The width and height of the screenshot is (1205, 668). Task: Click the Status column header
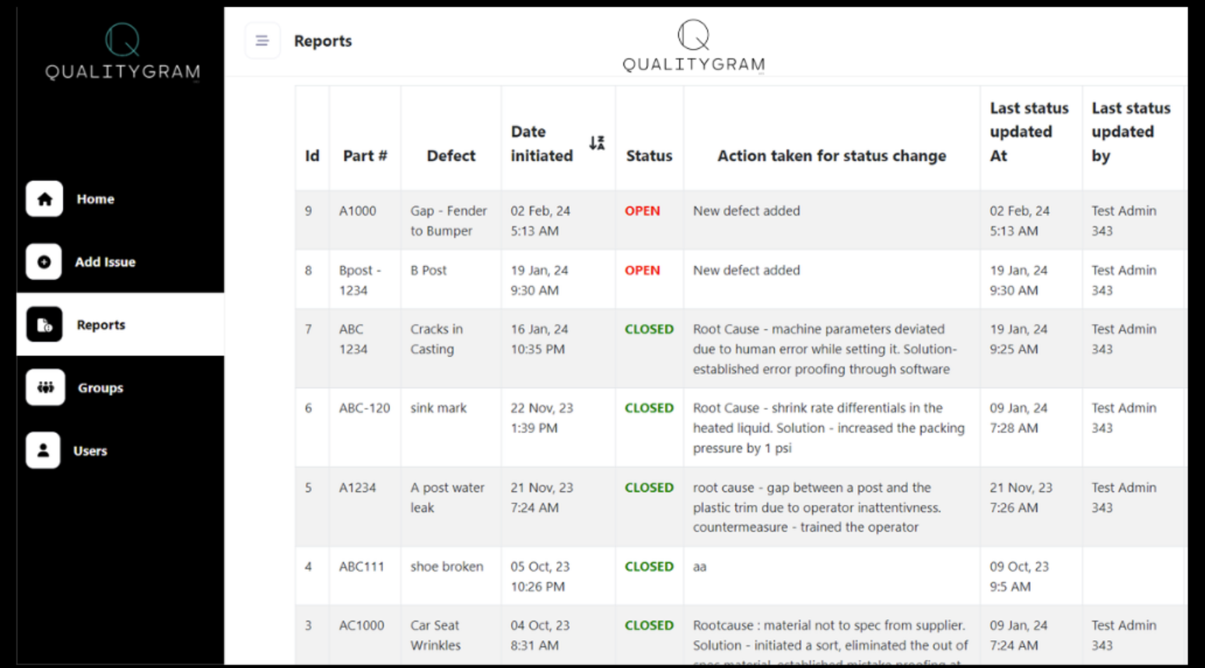pyautogui.click(x=649, y=156)
